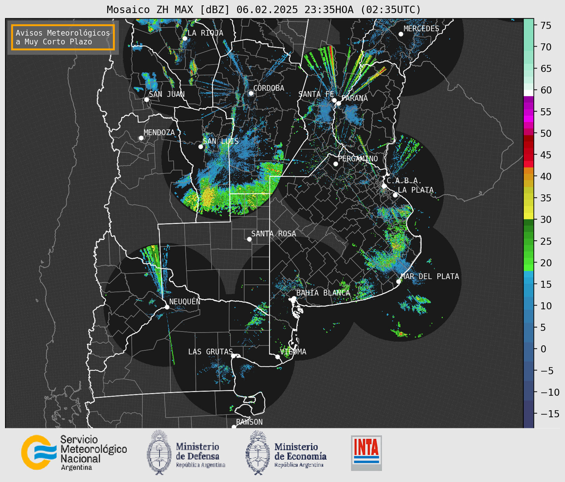Click the Pergamino city marker dot

point(336,164)
